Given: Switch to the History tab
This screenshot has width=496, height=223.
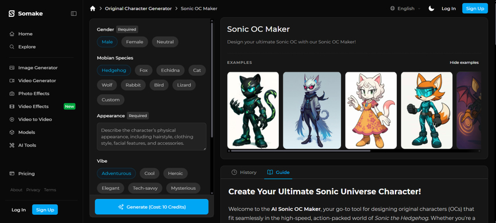Looking at the screenshot, I should pos(244,172).
